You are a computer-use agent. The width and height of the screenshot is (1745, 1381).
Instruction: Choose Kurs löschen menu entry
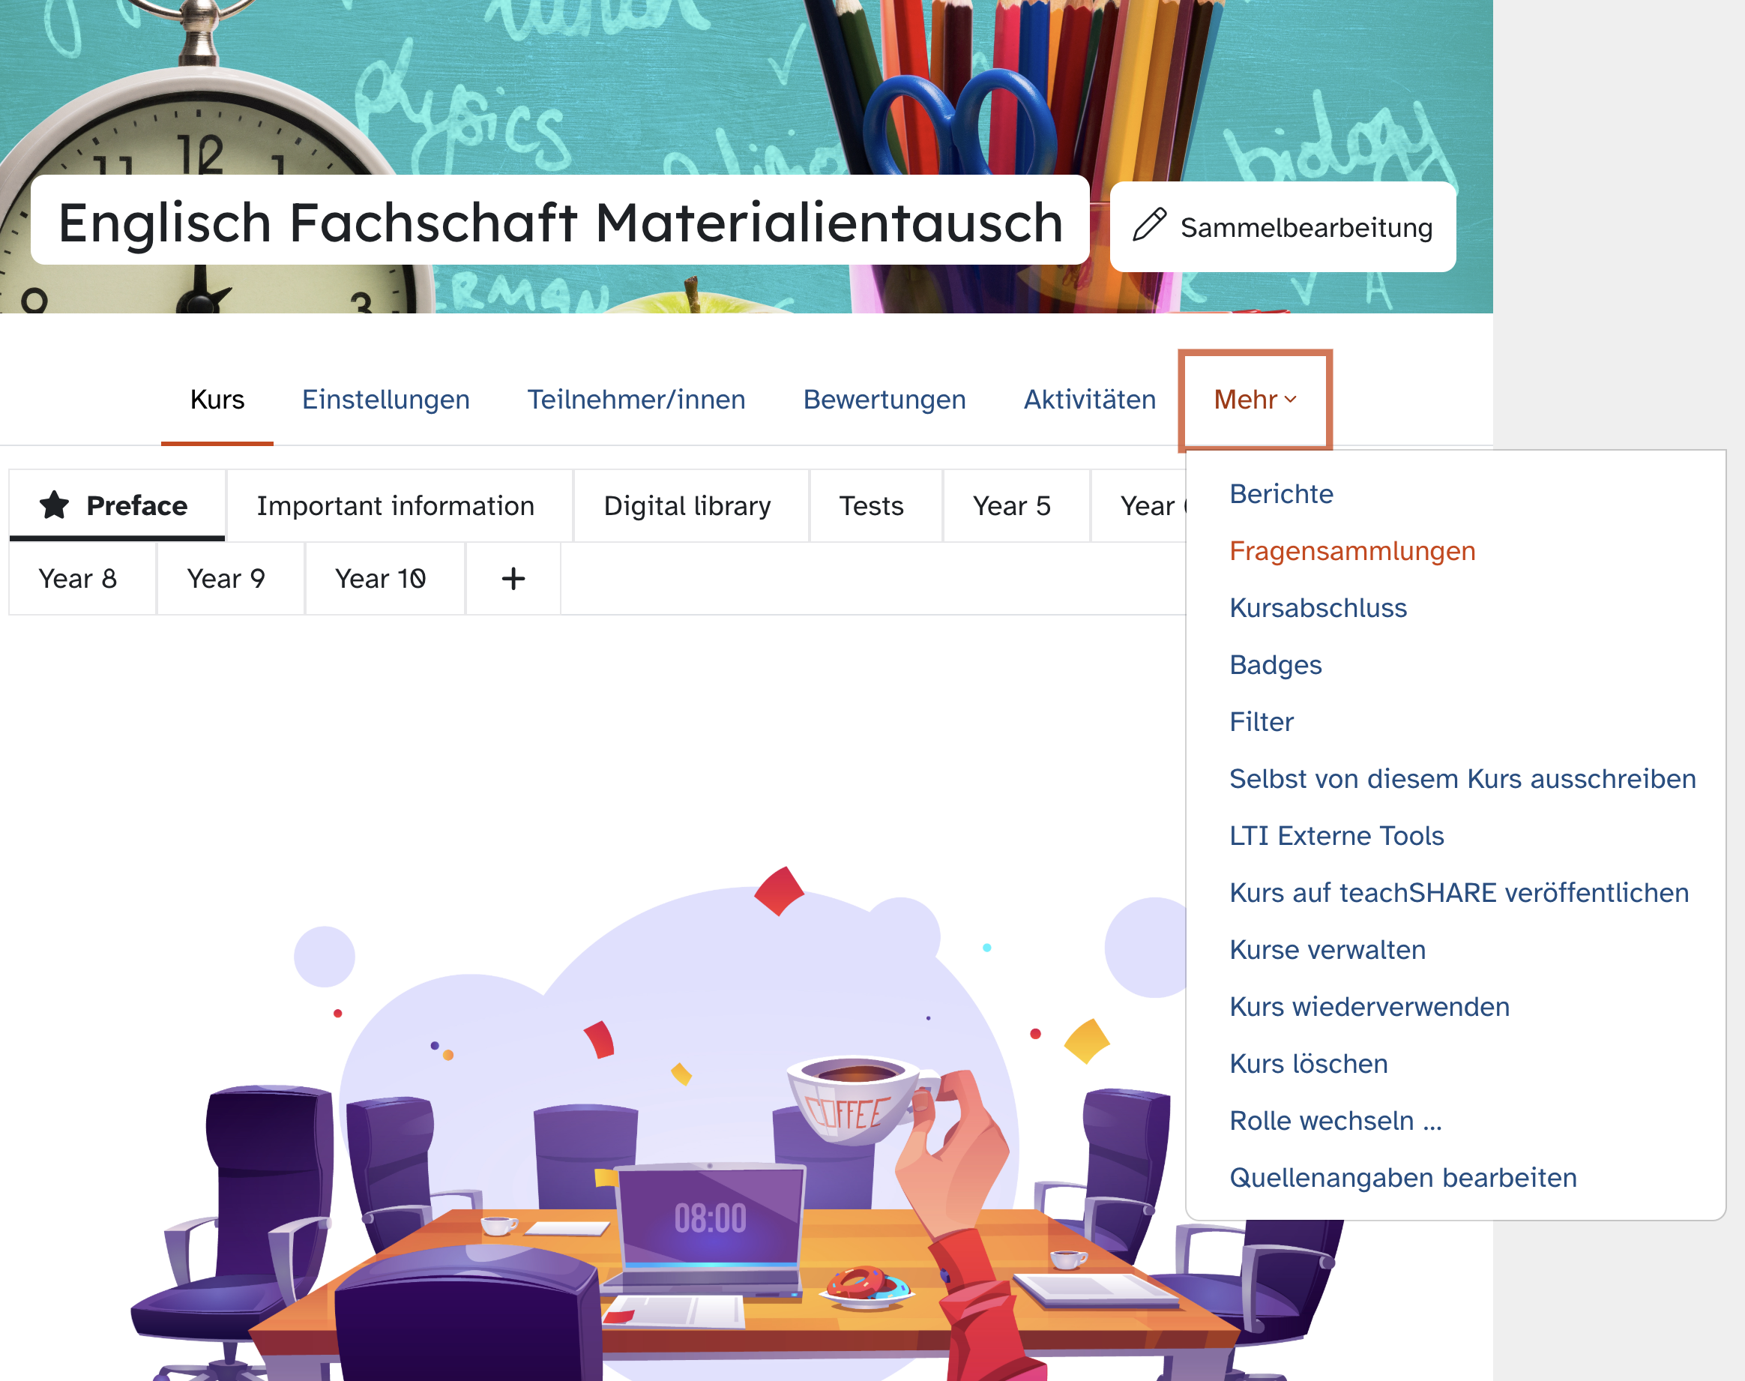(x=1309, y=1063)
